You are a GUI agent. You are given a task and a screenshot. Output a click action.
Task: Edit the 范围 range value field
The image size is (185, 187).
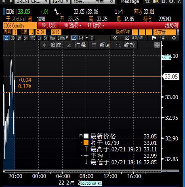click(31, 32)
